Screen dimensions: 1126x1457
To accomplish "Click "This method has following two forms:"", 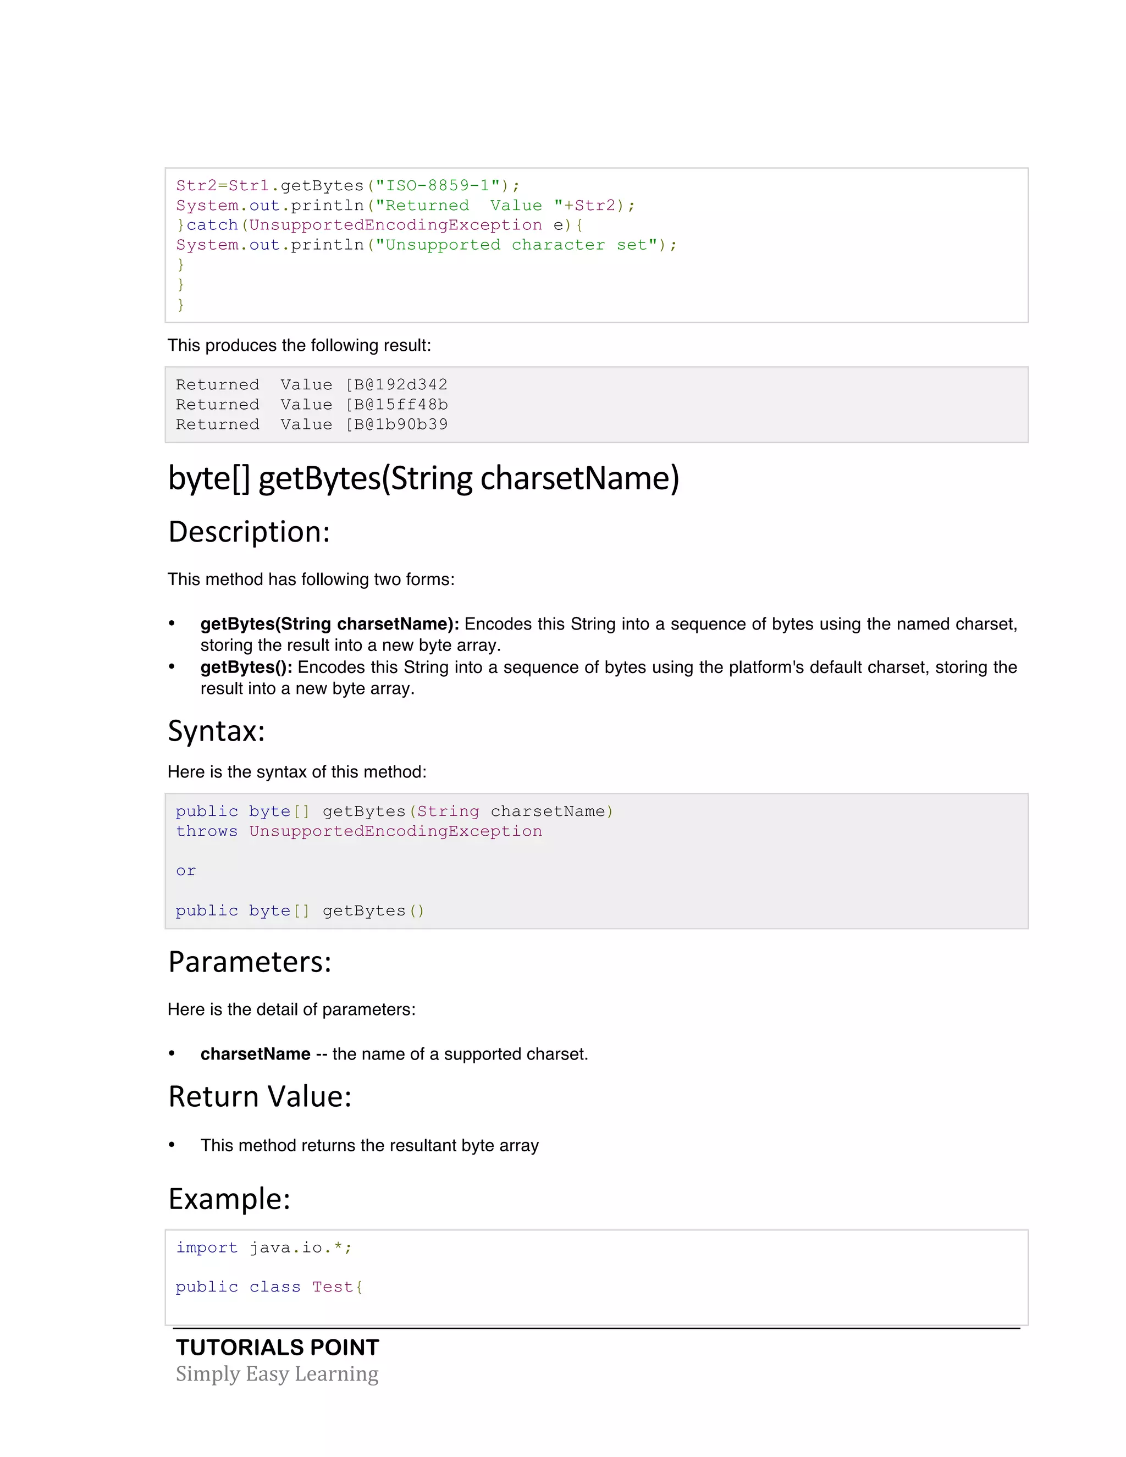I will (311, 579).
